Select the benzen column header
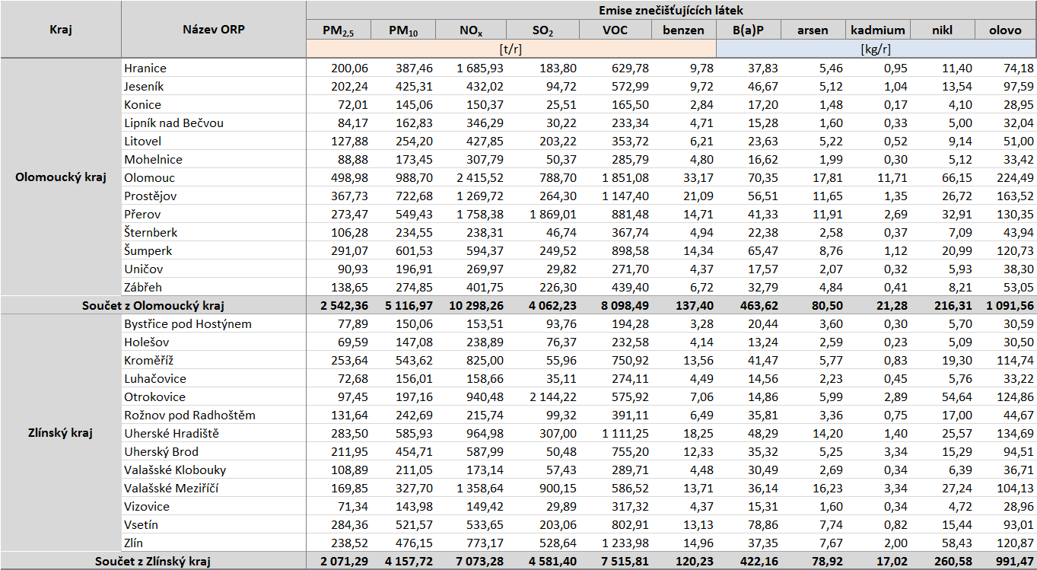Viewport: 1037px width, 570px height. pos(684,30)
